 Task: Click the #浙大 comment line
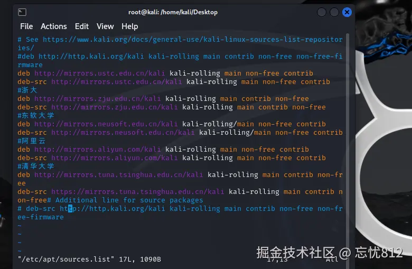[x=27, y=90]
